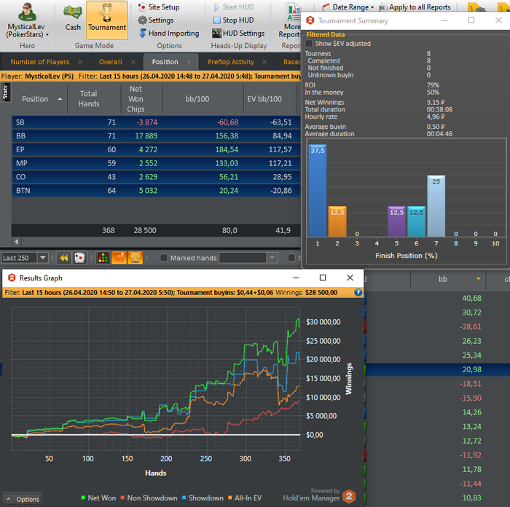The height and width of the screenshot is (507, 510).
Task: Click the purple 12,5 fifth place bar
Action: pos(396,221)
